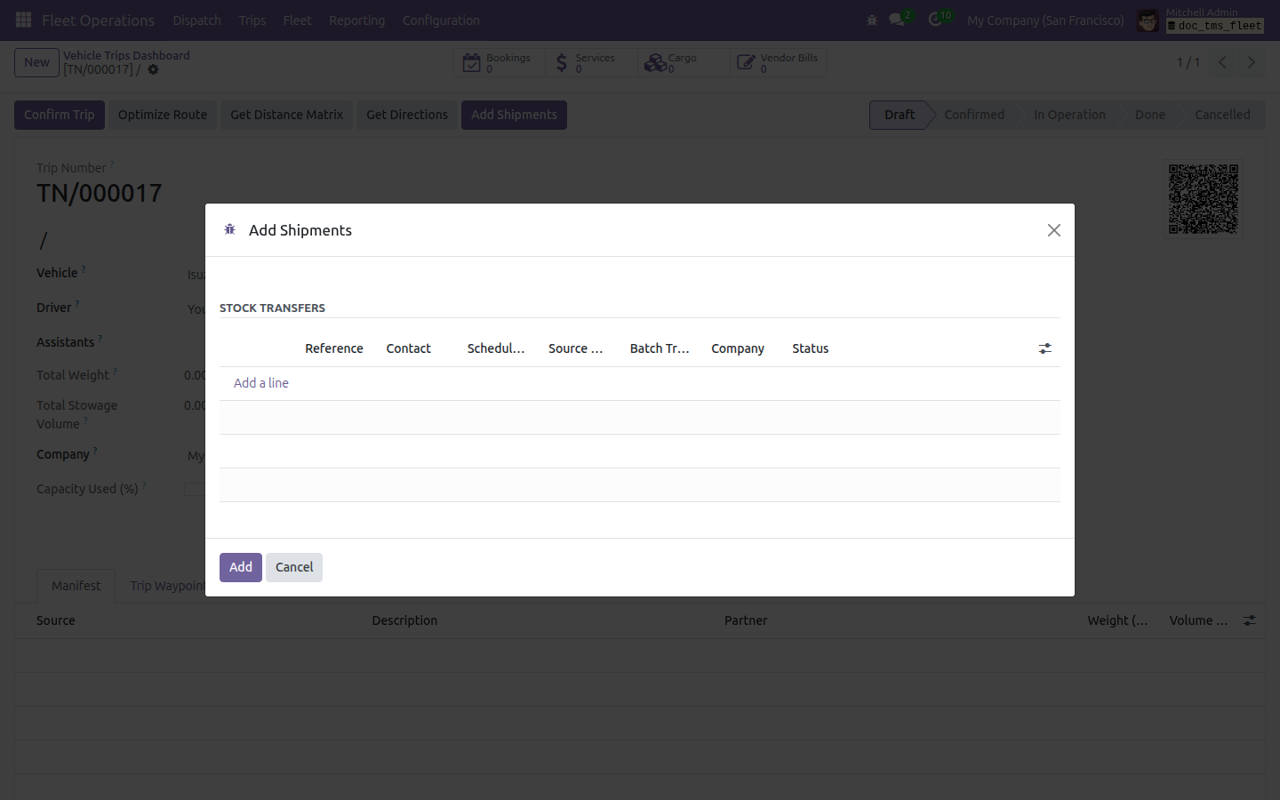Open the Configuration menu

pos(441,20)
